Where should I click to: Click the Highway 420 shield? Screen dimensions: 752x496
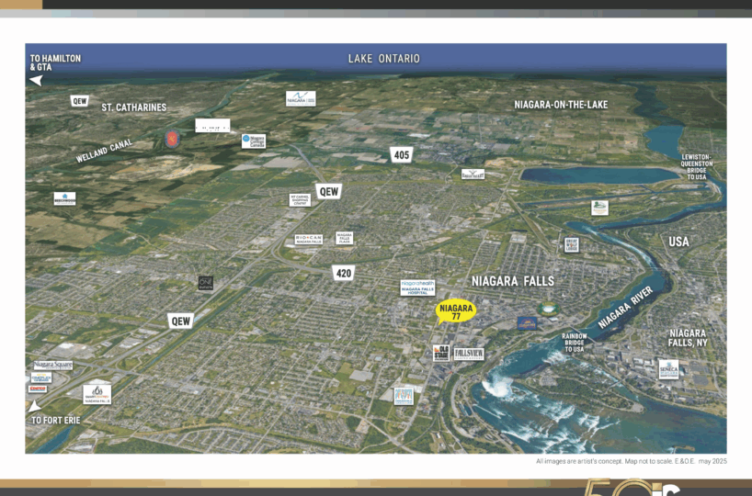[344, 273]
